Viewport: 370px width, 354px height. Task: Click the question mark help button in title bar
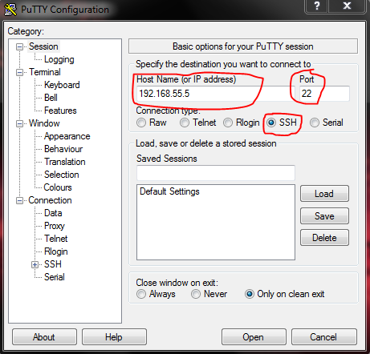click(x=317, y=6)
